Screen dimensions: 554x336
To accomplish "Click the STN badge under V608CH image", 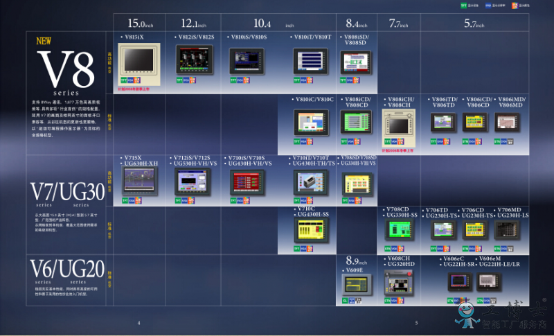I will (x=387, y=301).
